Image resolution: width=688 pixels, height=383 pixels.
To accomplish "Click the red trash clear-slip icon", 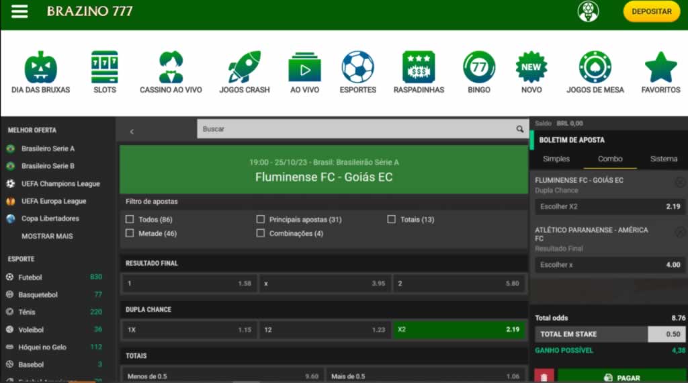I will point(544,377).
